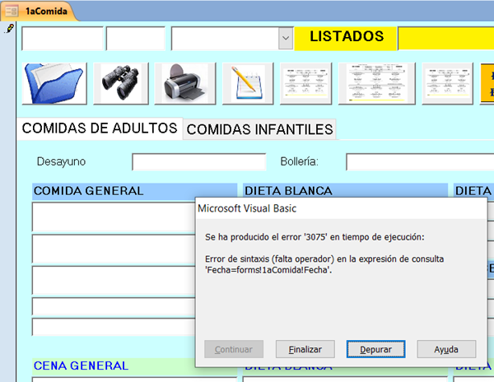Image resolution: width=494 pixels, height=382 pixels.
Task: Click the second small top text field
Action: pyautogui.click(x=136, y=39)
